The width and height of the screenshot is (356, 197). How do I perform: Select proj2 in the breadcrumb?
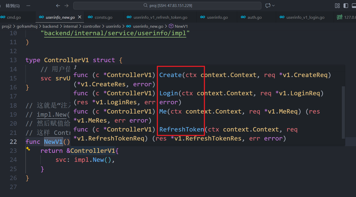(x=6, y=26)
